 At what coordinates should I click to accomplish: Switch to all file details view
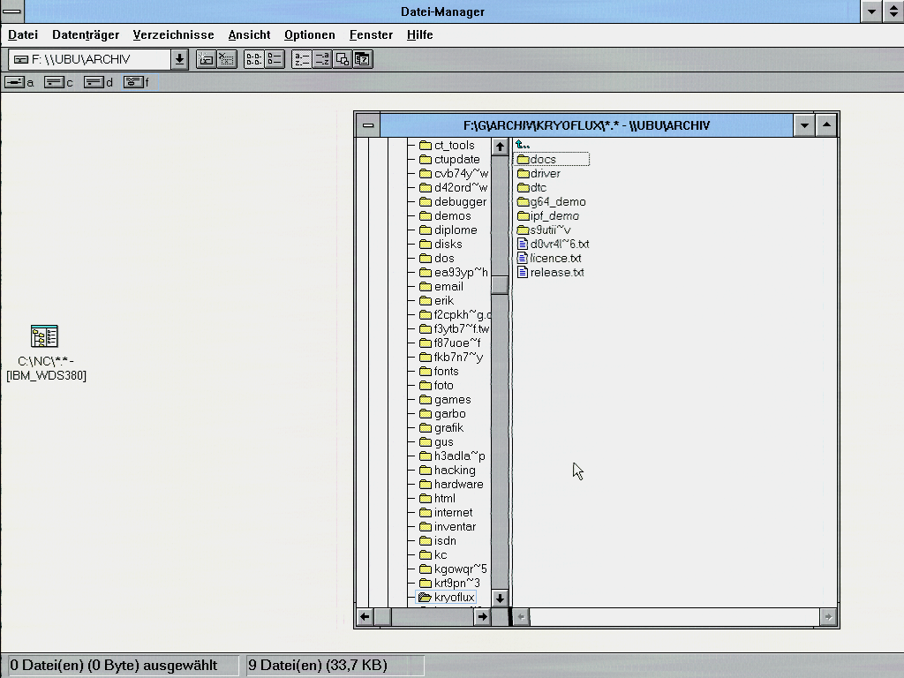point(275,59)
